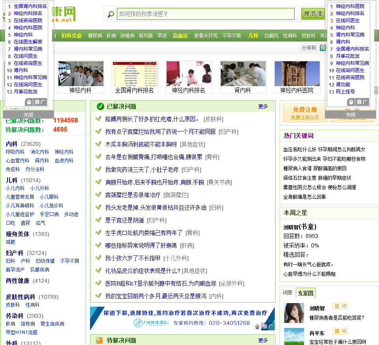The width and height of the screenshot is (379, 345).
Task: Click 刘晓智 avatar photo
Action: coord(294,313)
